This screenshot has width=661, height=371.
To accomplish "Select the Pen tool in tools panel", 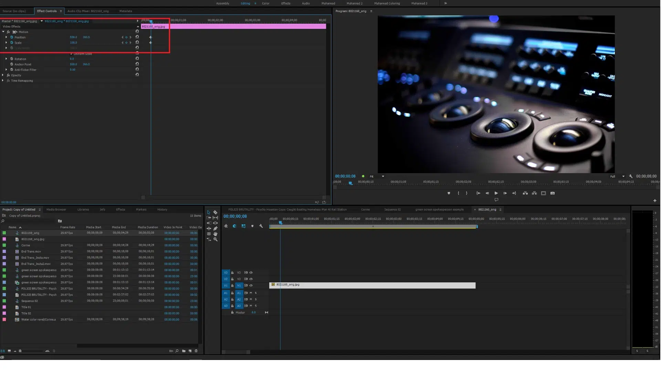I will [216, 229].
